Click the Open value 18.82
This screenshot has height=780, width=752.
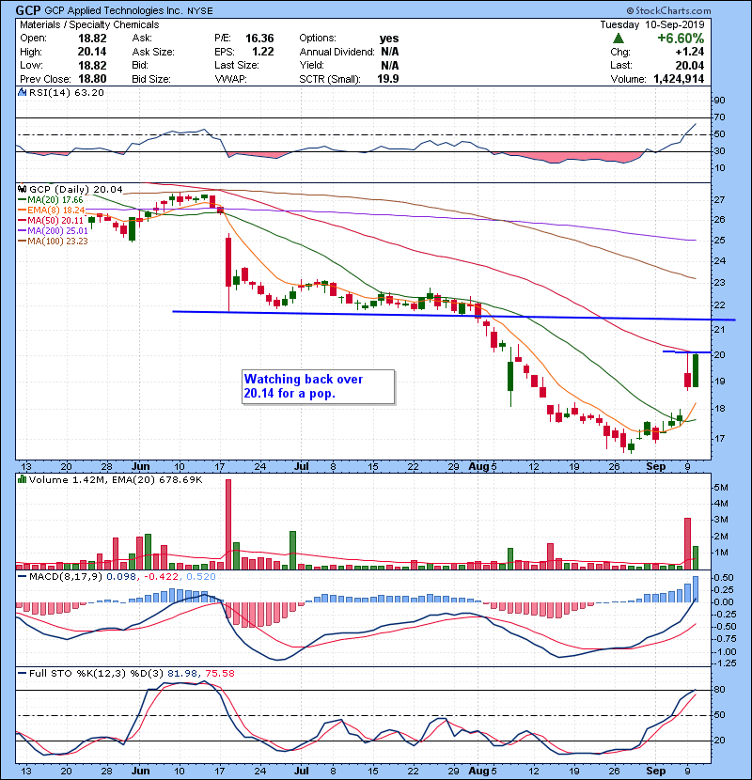tap(92, 39)
